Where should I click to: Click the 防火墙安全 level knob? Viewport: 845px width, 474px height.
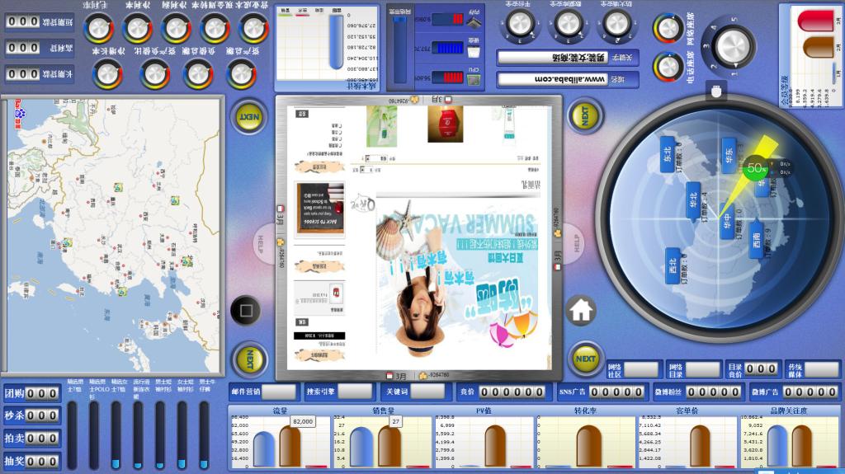[617, 24]
